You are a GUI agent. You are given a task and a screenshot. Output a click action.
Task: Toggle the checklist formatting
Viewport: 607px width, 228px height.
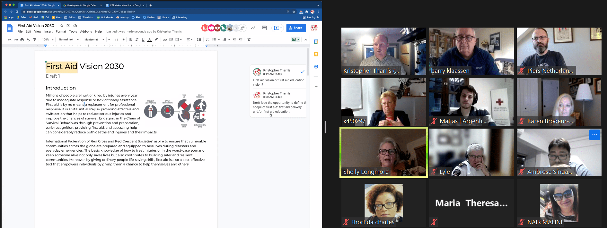(x=207, y=40)
